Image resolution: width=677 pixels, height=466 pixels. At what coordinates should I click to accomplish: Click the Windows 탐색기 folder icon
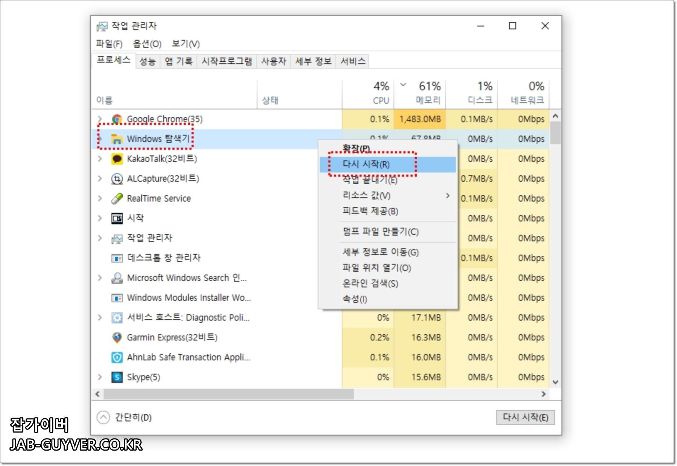(x=118, y=139)
